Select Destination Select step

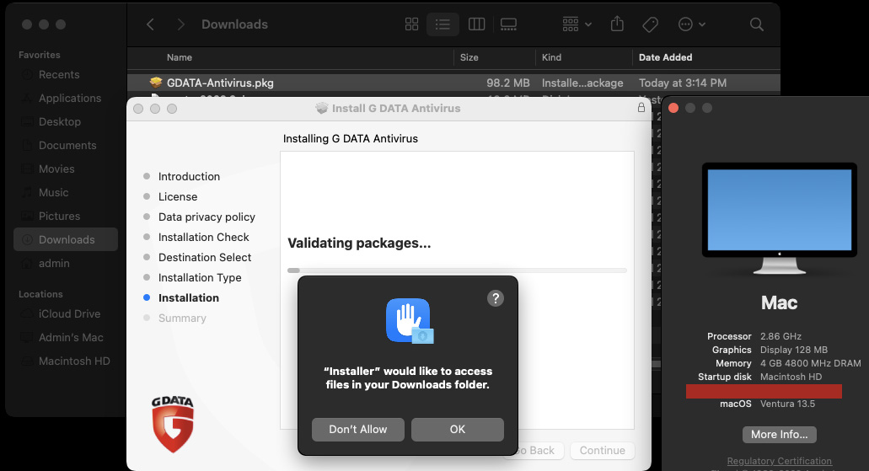[x=205, y=257]
